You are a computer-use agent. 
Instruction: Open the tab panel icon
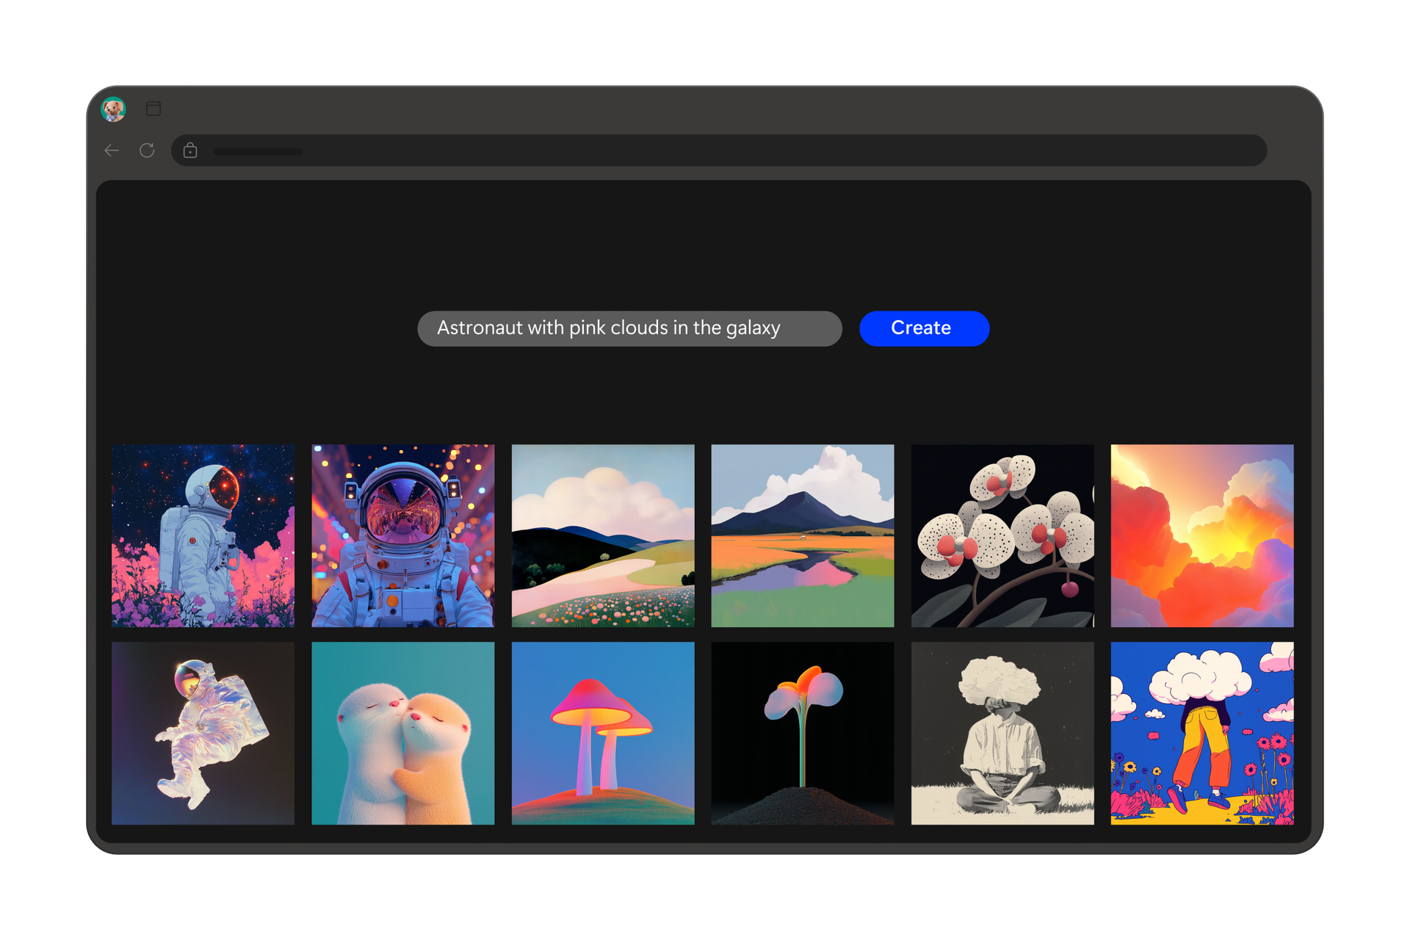[153, 109]
